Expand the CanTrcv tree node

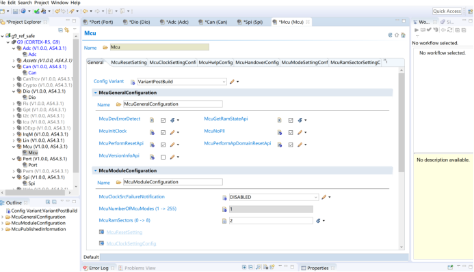tap(14, 79)
